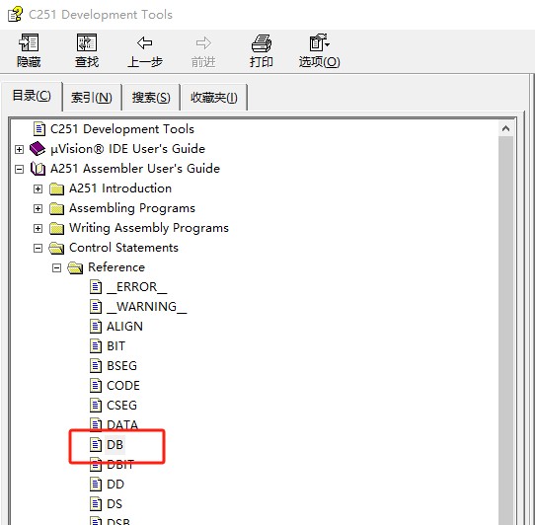Viewport: 535px width, 525px height.
Task: Click the page icon beside CODE
Action: 96,386
